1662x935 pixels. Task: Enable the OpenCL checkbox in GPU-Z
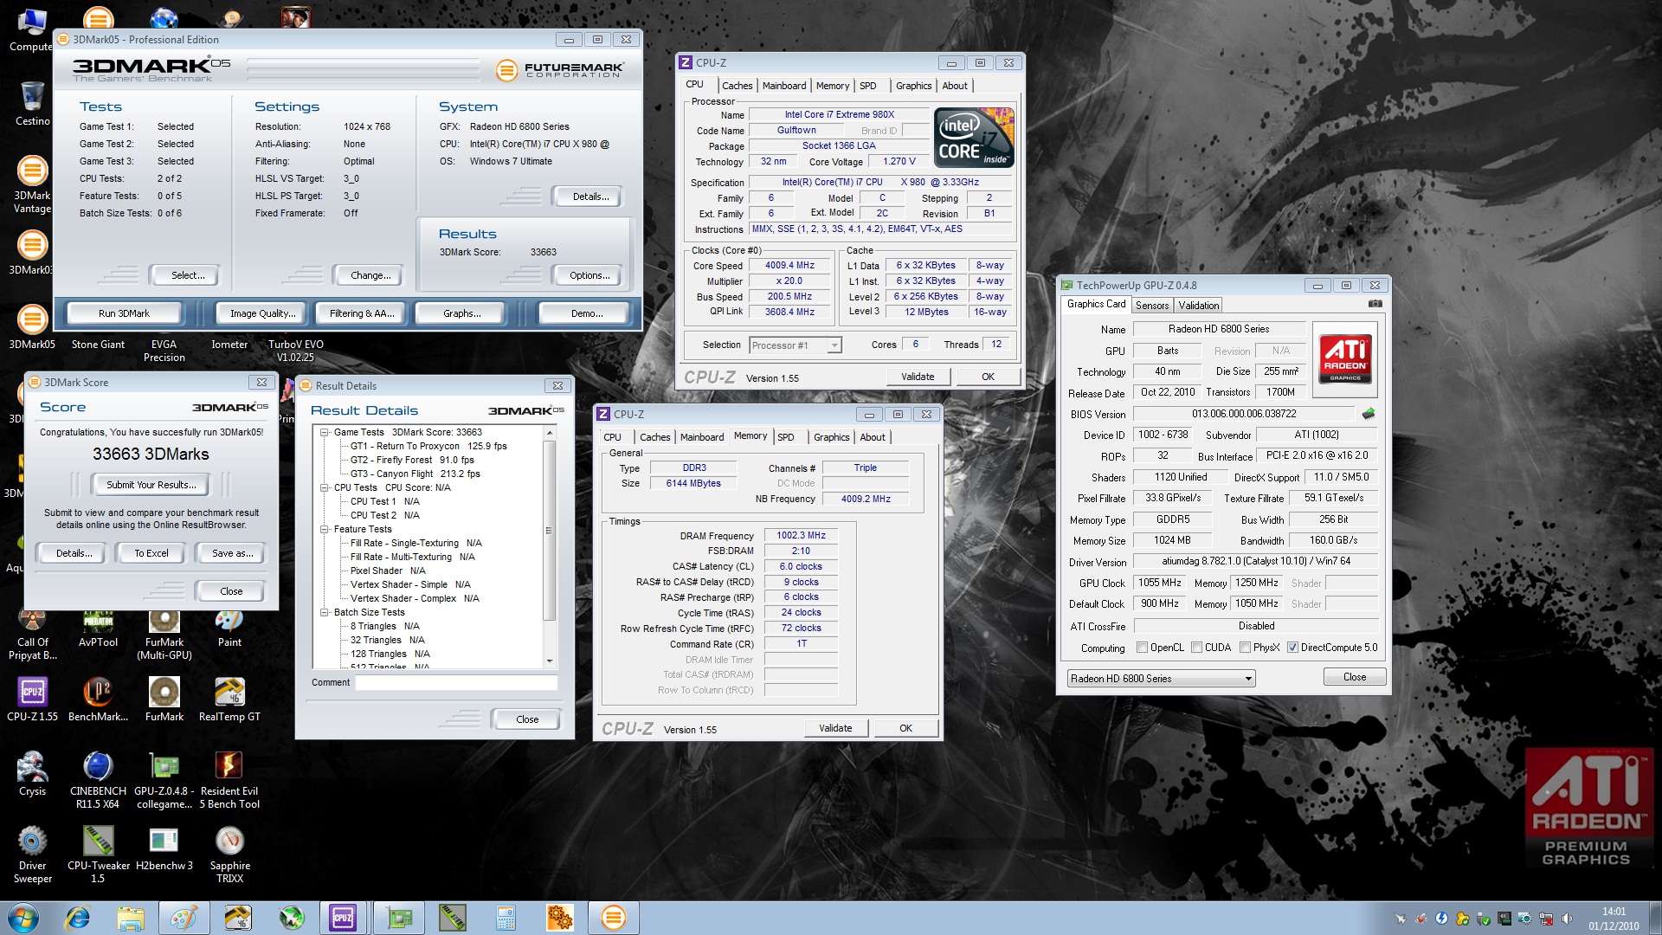pyautogui.click(x=1142, y=648)
